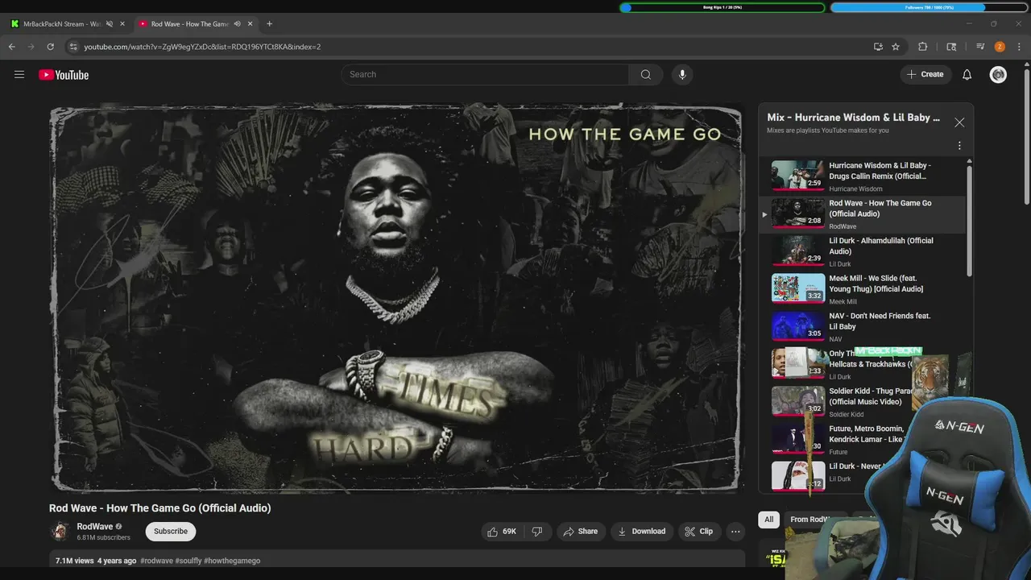Click the '7.1M views' description text
The width and height of the screenshot is (1031, 580).
tap(75, 561)
